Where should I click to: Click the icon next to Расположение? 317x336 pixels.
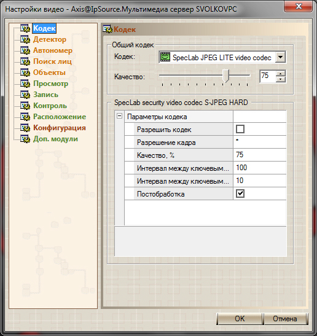click(25, 117)
